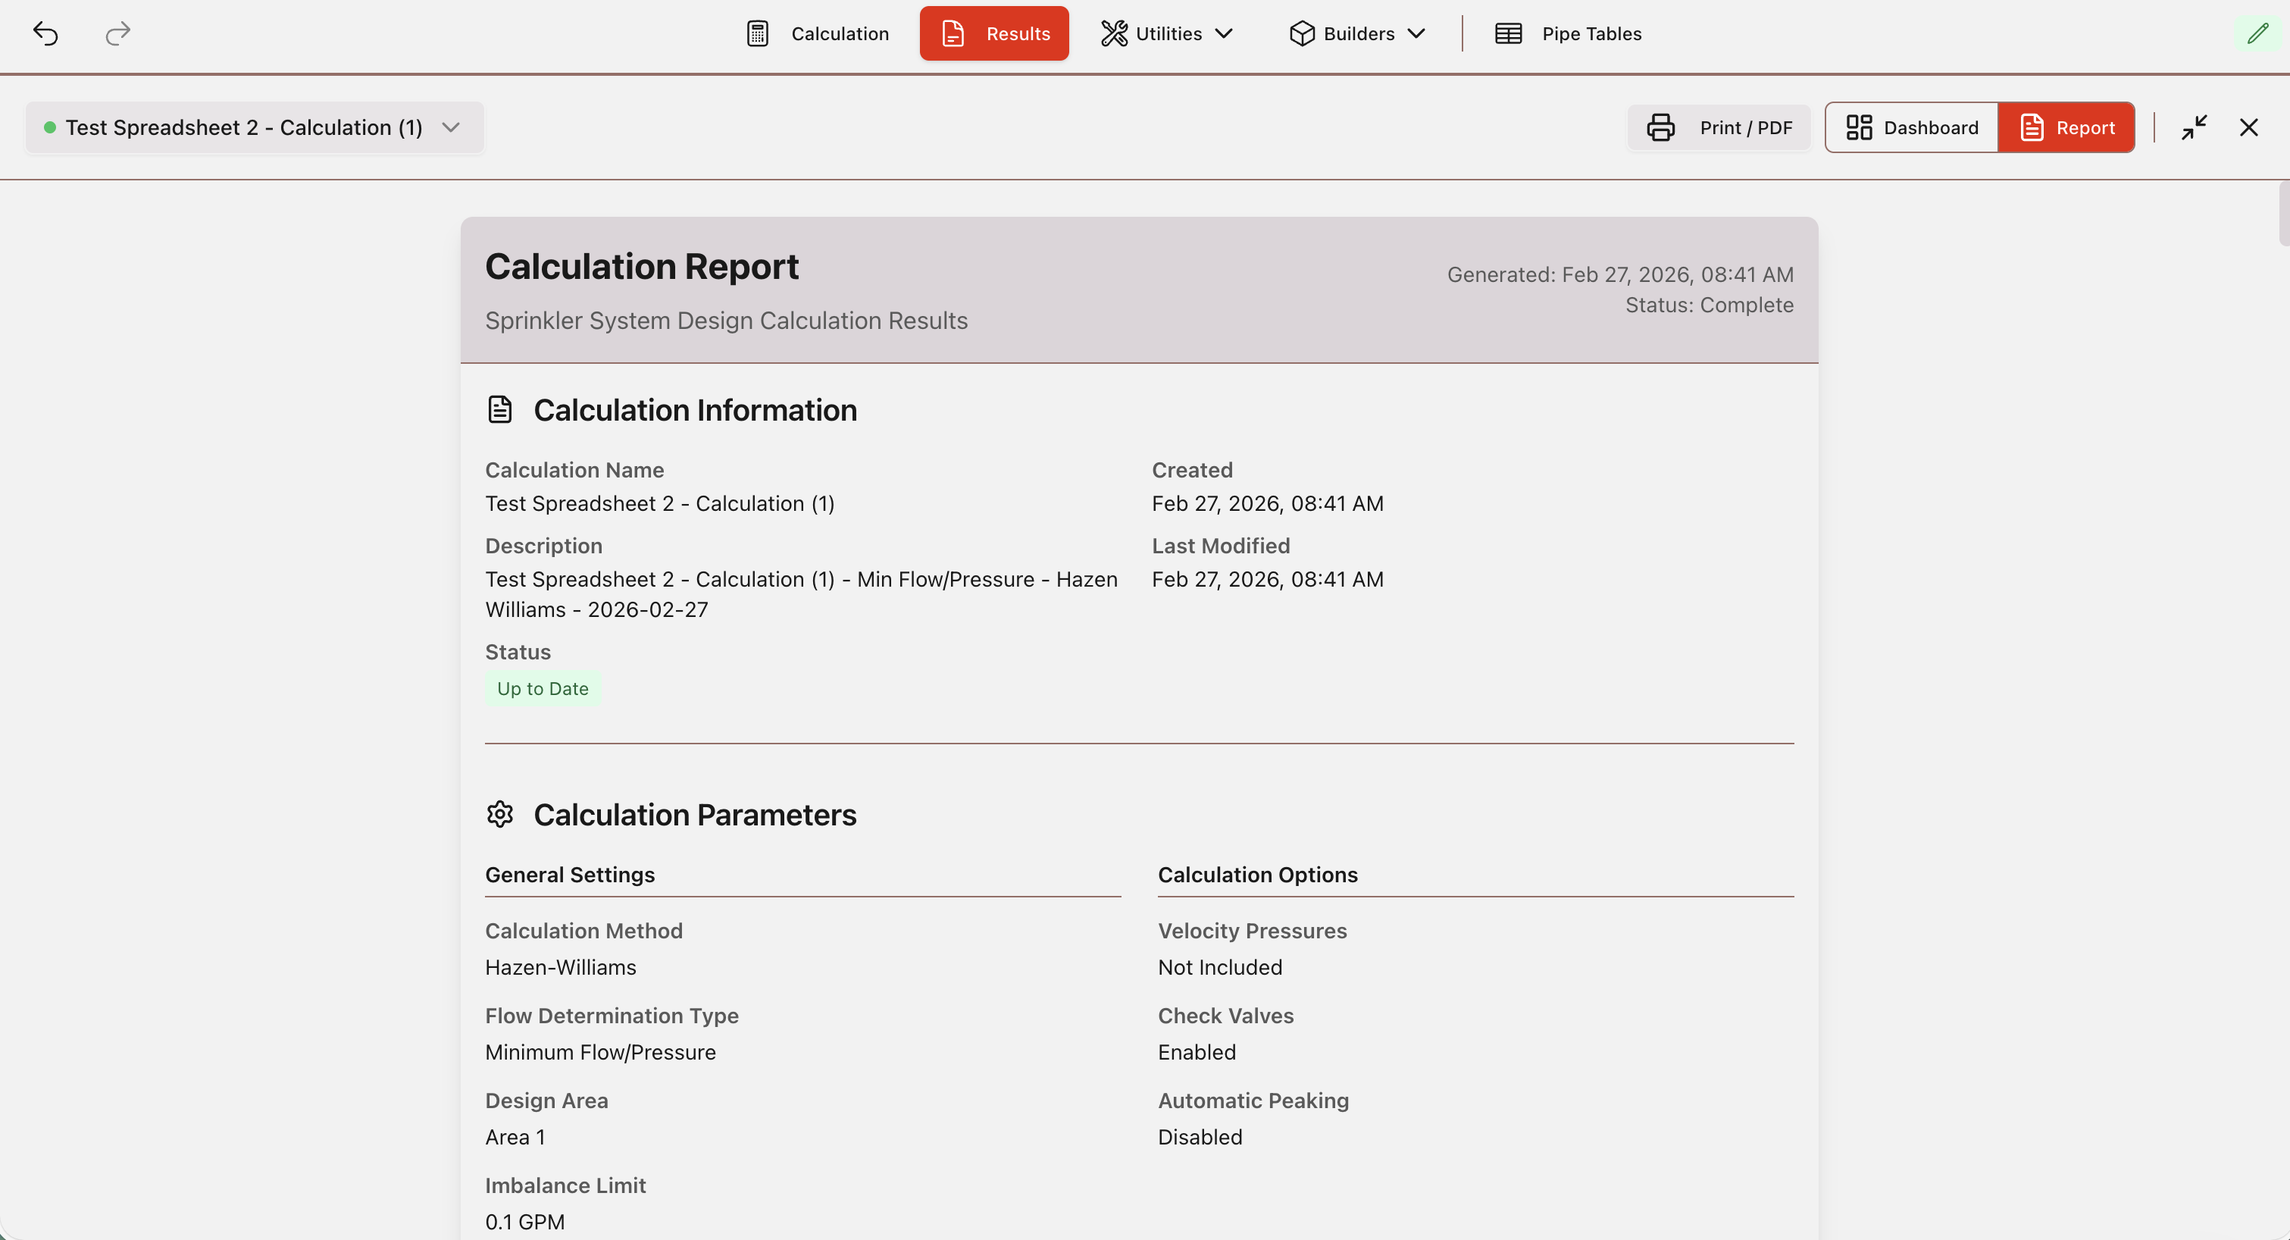Click the Area 1 design area value

coord(515,1137)
